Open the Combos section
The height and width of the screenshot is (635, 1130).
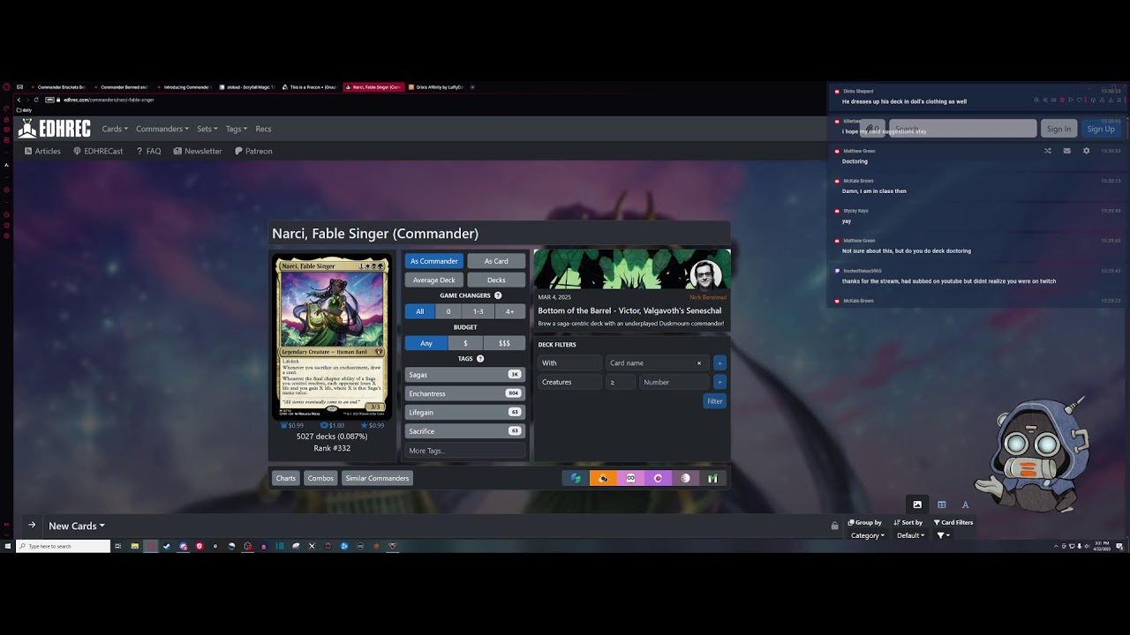[320, 478]
